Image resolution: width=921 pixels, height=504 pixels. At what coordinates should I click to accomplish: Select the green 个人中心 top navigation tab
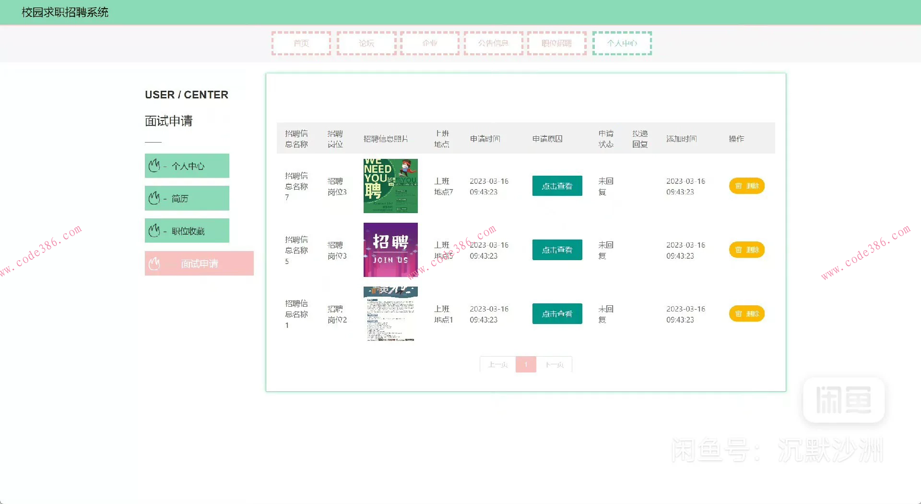click(x=622, y=43)
